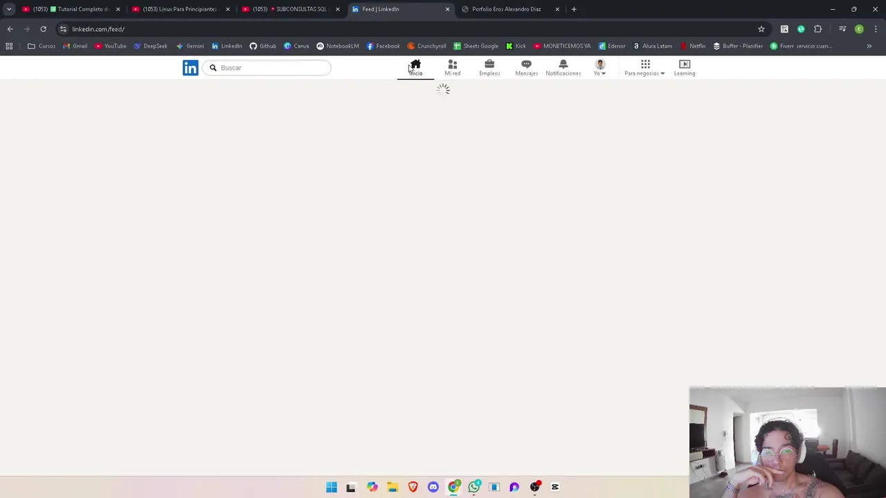This screenshot has height=498, width=886.
Task: Open CapCut from the taskbar
Action: [x=555, y=487]
